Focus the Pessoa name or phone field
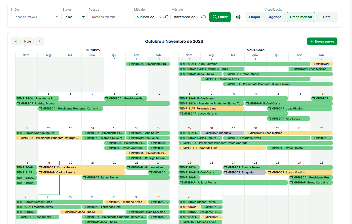Image resolution: width=352 pixels, height=224 pixels. click(111, 17)
